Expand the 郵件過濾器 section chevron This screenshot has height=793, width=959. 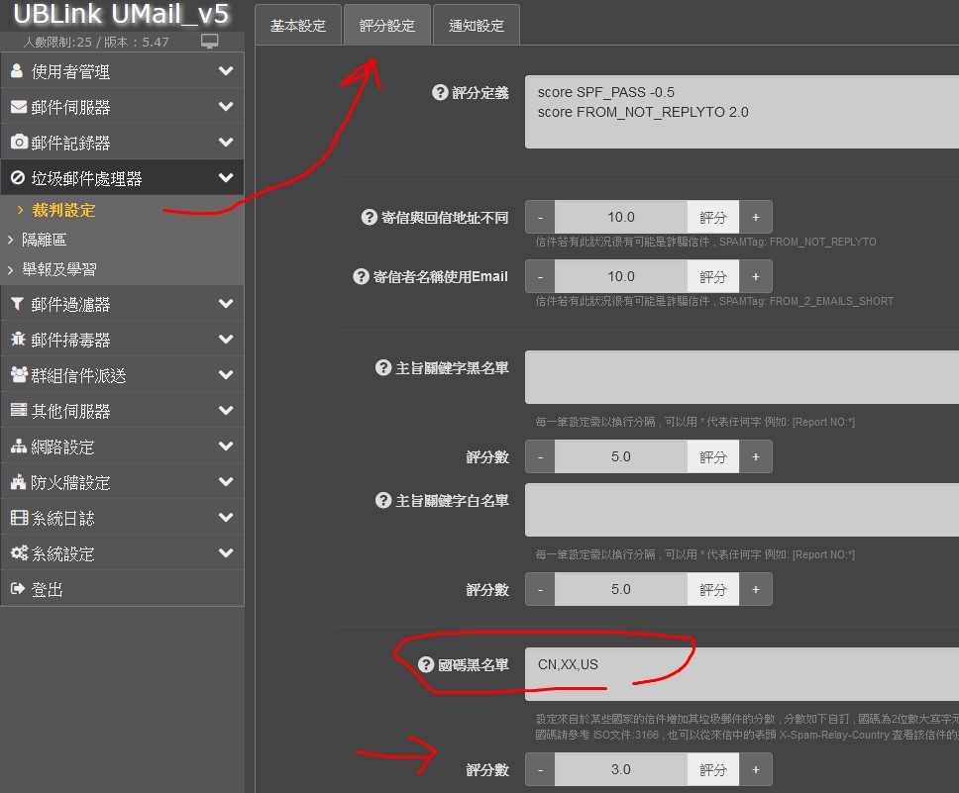[x=226, y=304]
